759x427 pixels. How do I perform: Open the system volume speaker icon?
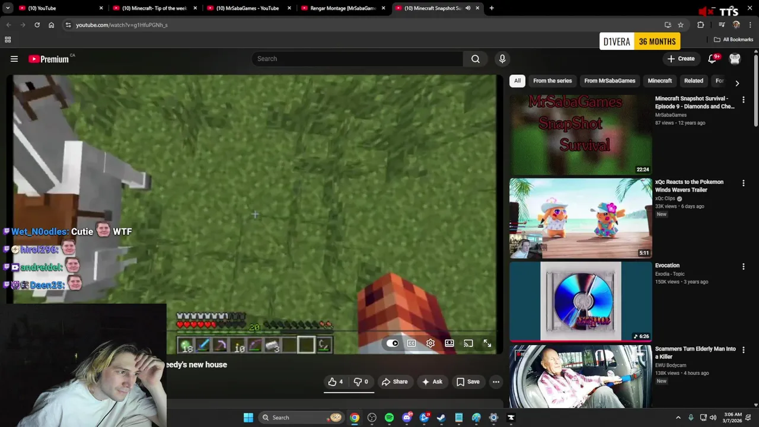click(x=713, y=418)
